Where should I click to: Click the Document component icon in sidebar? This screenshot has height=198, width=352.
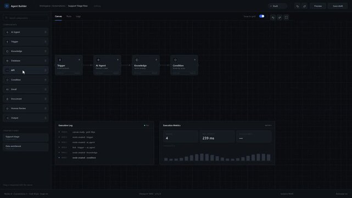click(7, 99)
